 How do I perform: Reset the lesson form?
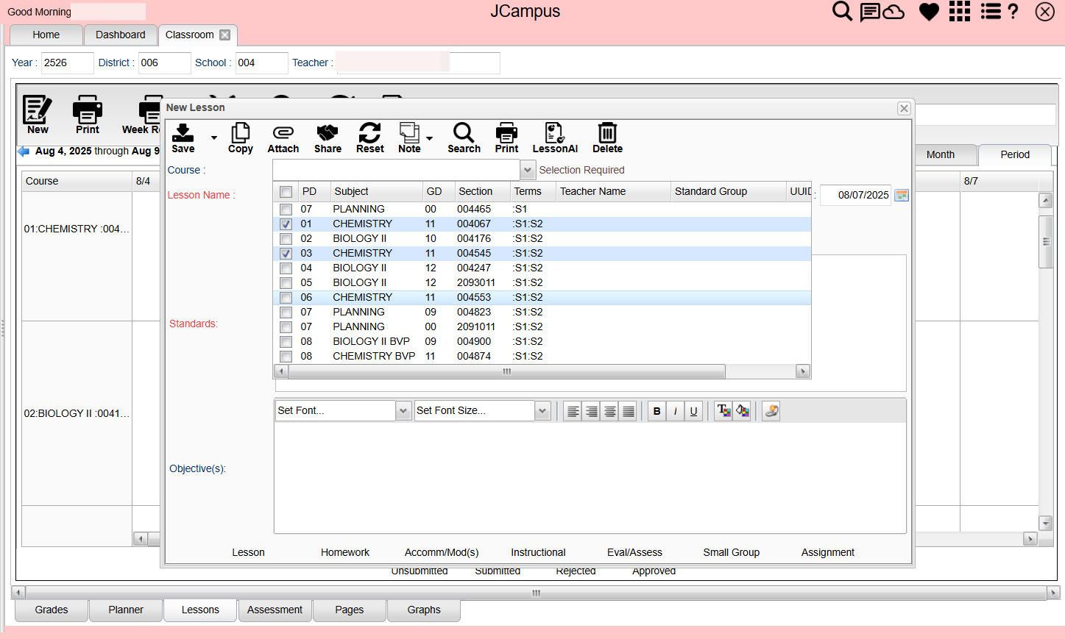pos(370,138)
